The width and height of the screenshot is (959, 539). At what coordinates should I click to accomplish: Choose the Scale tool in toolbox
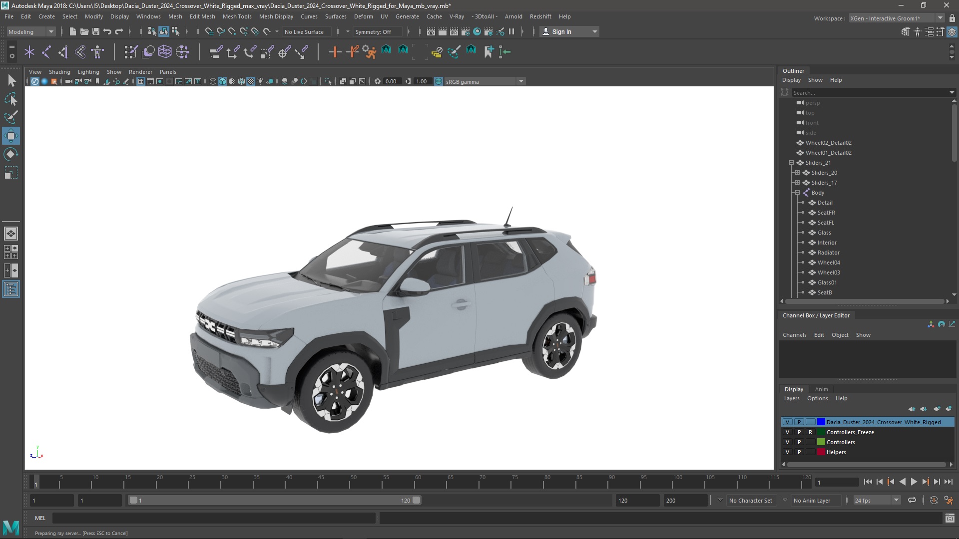pos(11,173)
